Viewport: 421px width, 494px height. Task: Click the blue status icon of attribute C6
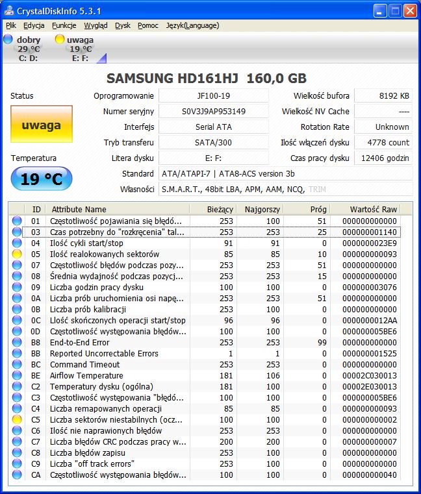[x=17, y=430]
